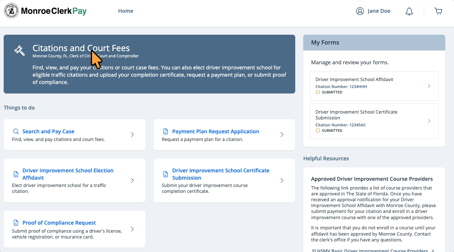
Task: Click the Jane Doe profile avatar icon
Action: (x=360, y=11)
